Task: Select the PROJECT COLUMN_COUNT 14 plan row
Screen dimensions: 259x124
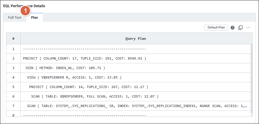Action: coord(89,87)
